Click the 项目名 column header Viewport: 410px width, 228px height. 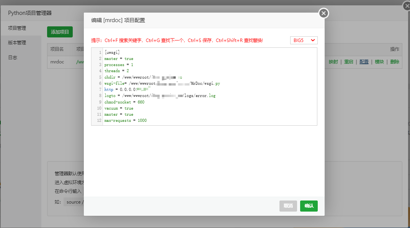tap(57, 49)
